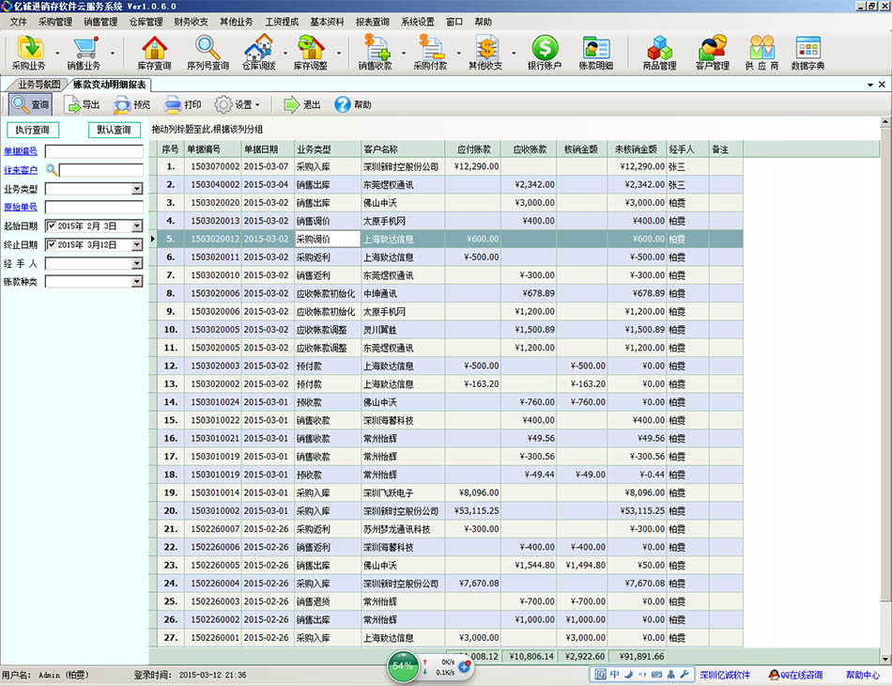Viewport: 892px width, 686px height.
Task: Select row with 单据 1503070002
Action: click(x=447, y=167)
